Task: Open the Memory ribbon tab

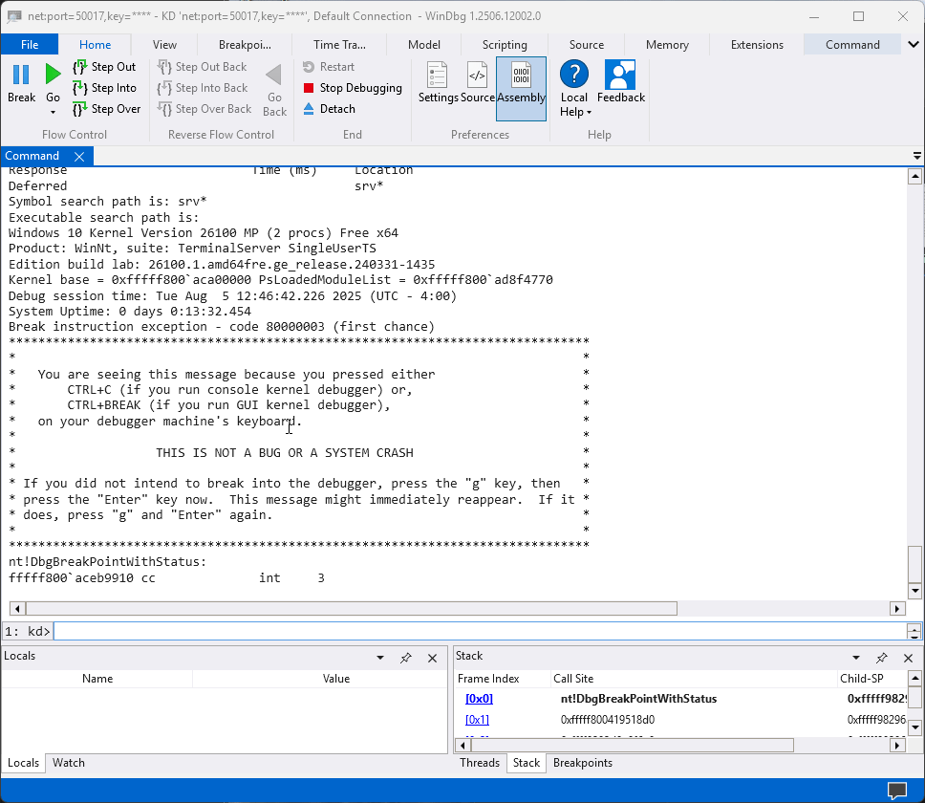Action: [667, 45]
